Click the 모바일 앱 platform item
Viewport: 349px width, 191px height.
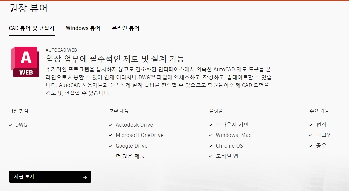tap(227, 156)
